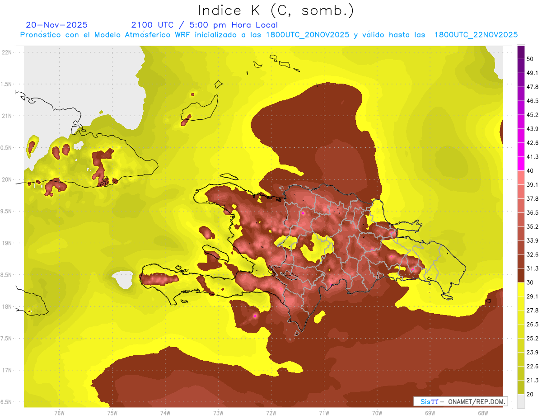Click the colorbar value label '36.5'
The height and width of the screenshot is (419, 542).
point(533,212)
